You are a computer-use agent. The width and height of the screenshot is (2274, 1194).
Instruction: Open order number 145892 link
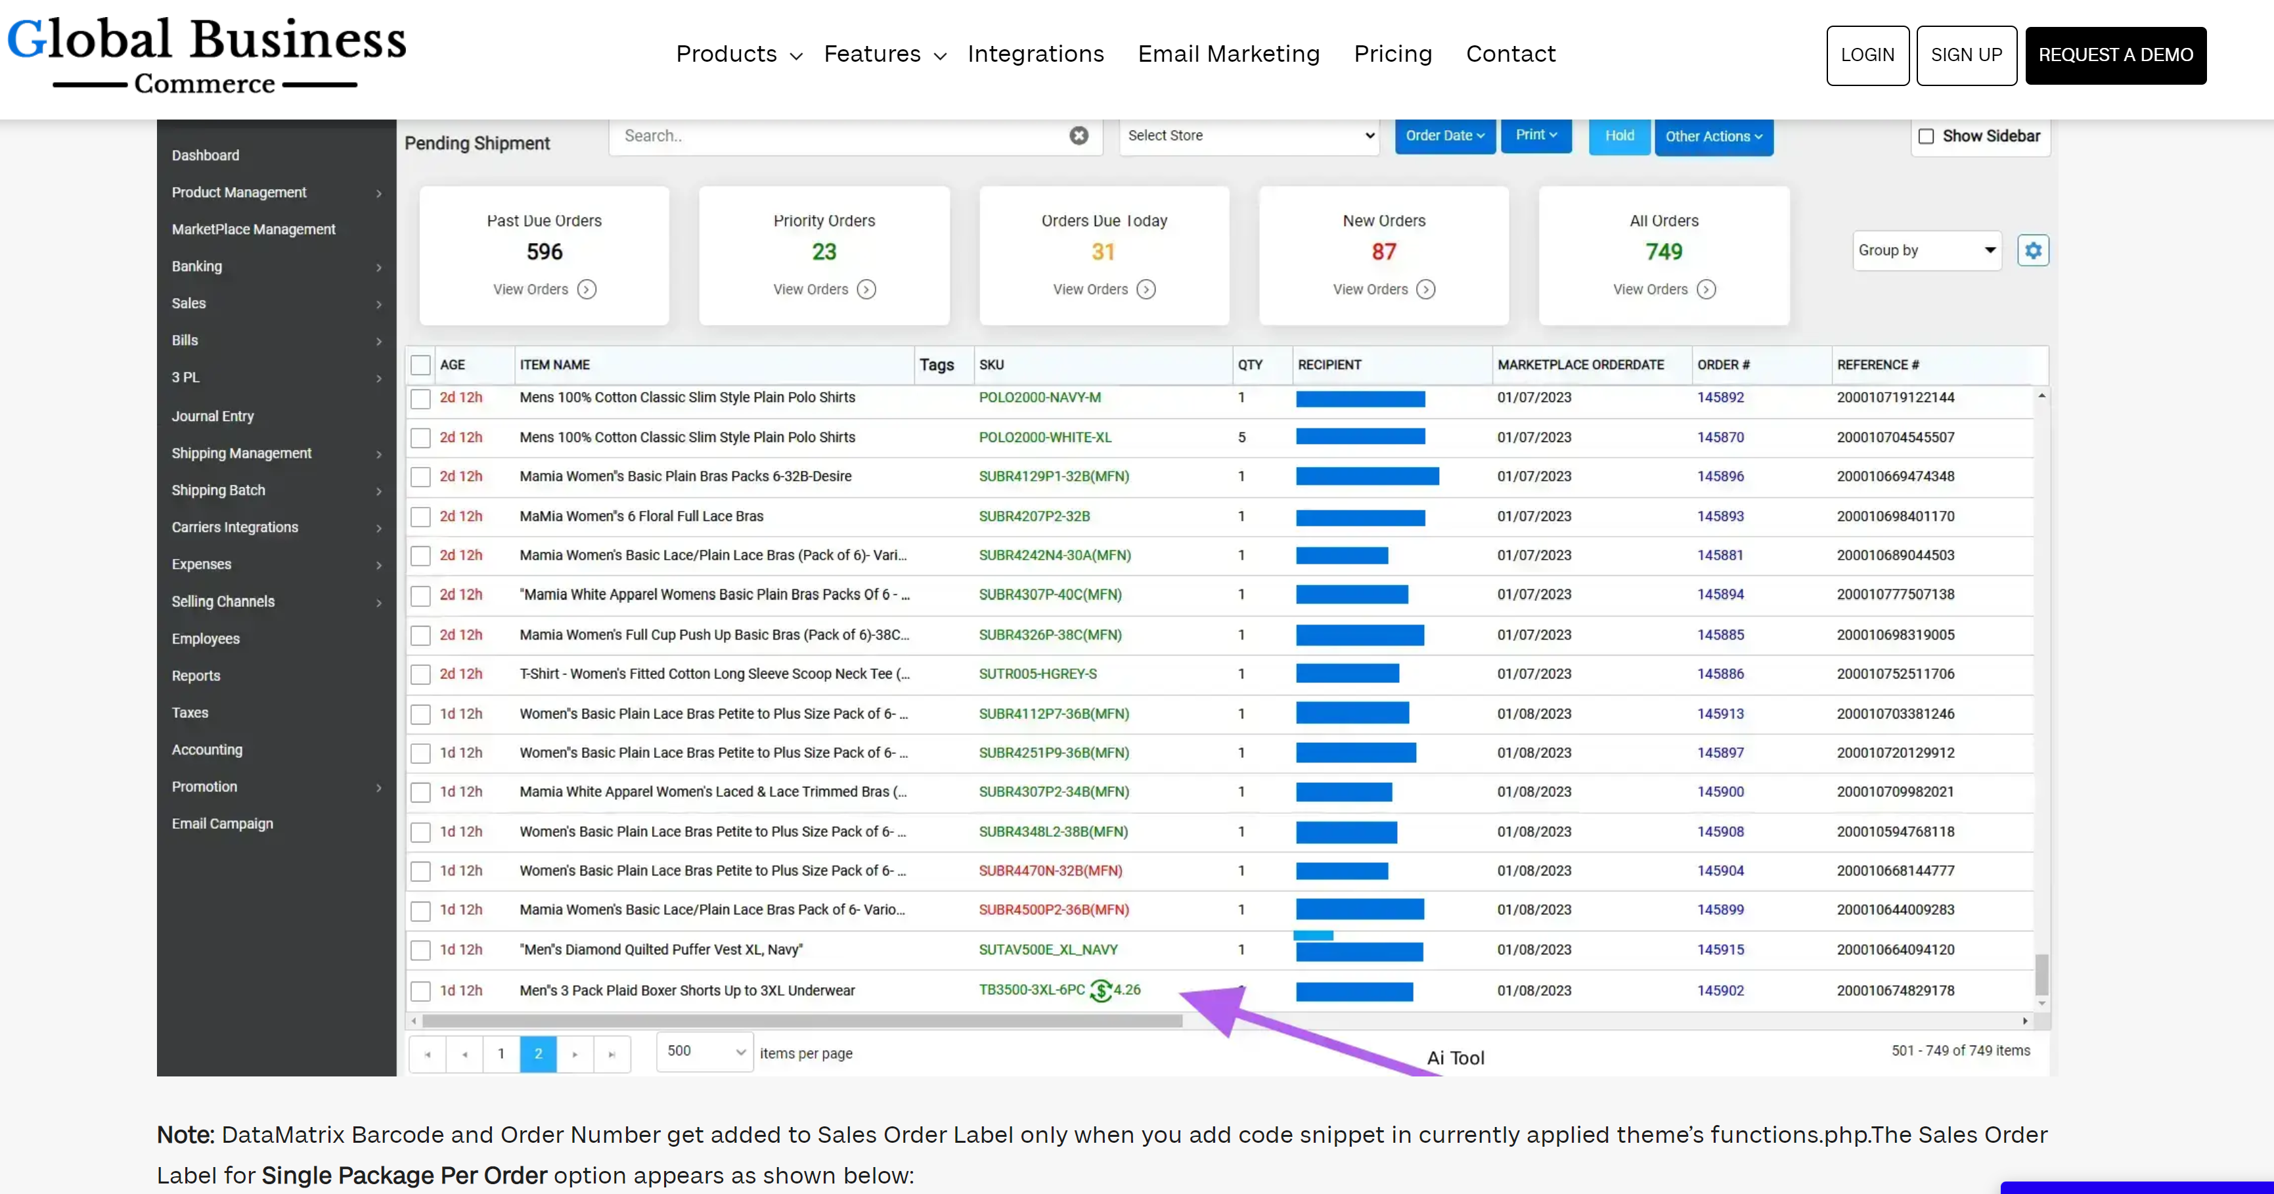[1720, 397]
